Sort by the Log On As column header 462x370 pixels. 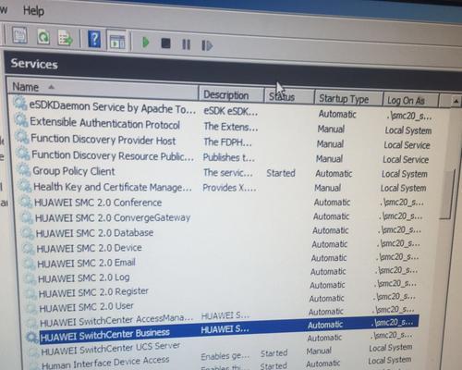pos(410,101)
